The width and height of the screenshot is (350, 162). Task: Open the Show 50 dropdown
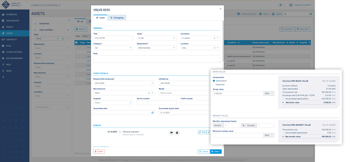[303, 29]
